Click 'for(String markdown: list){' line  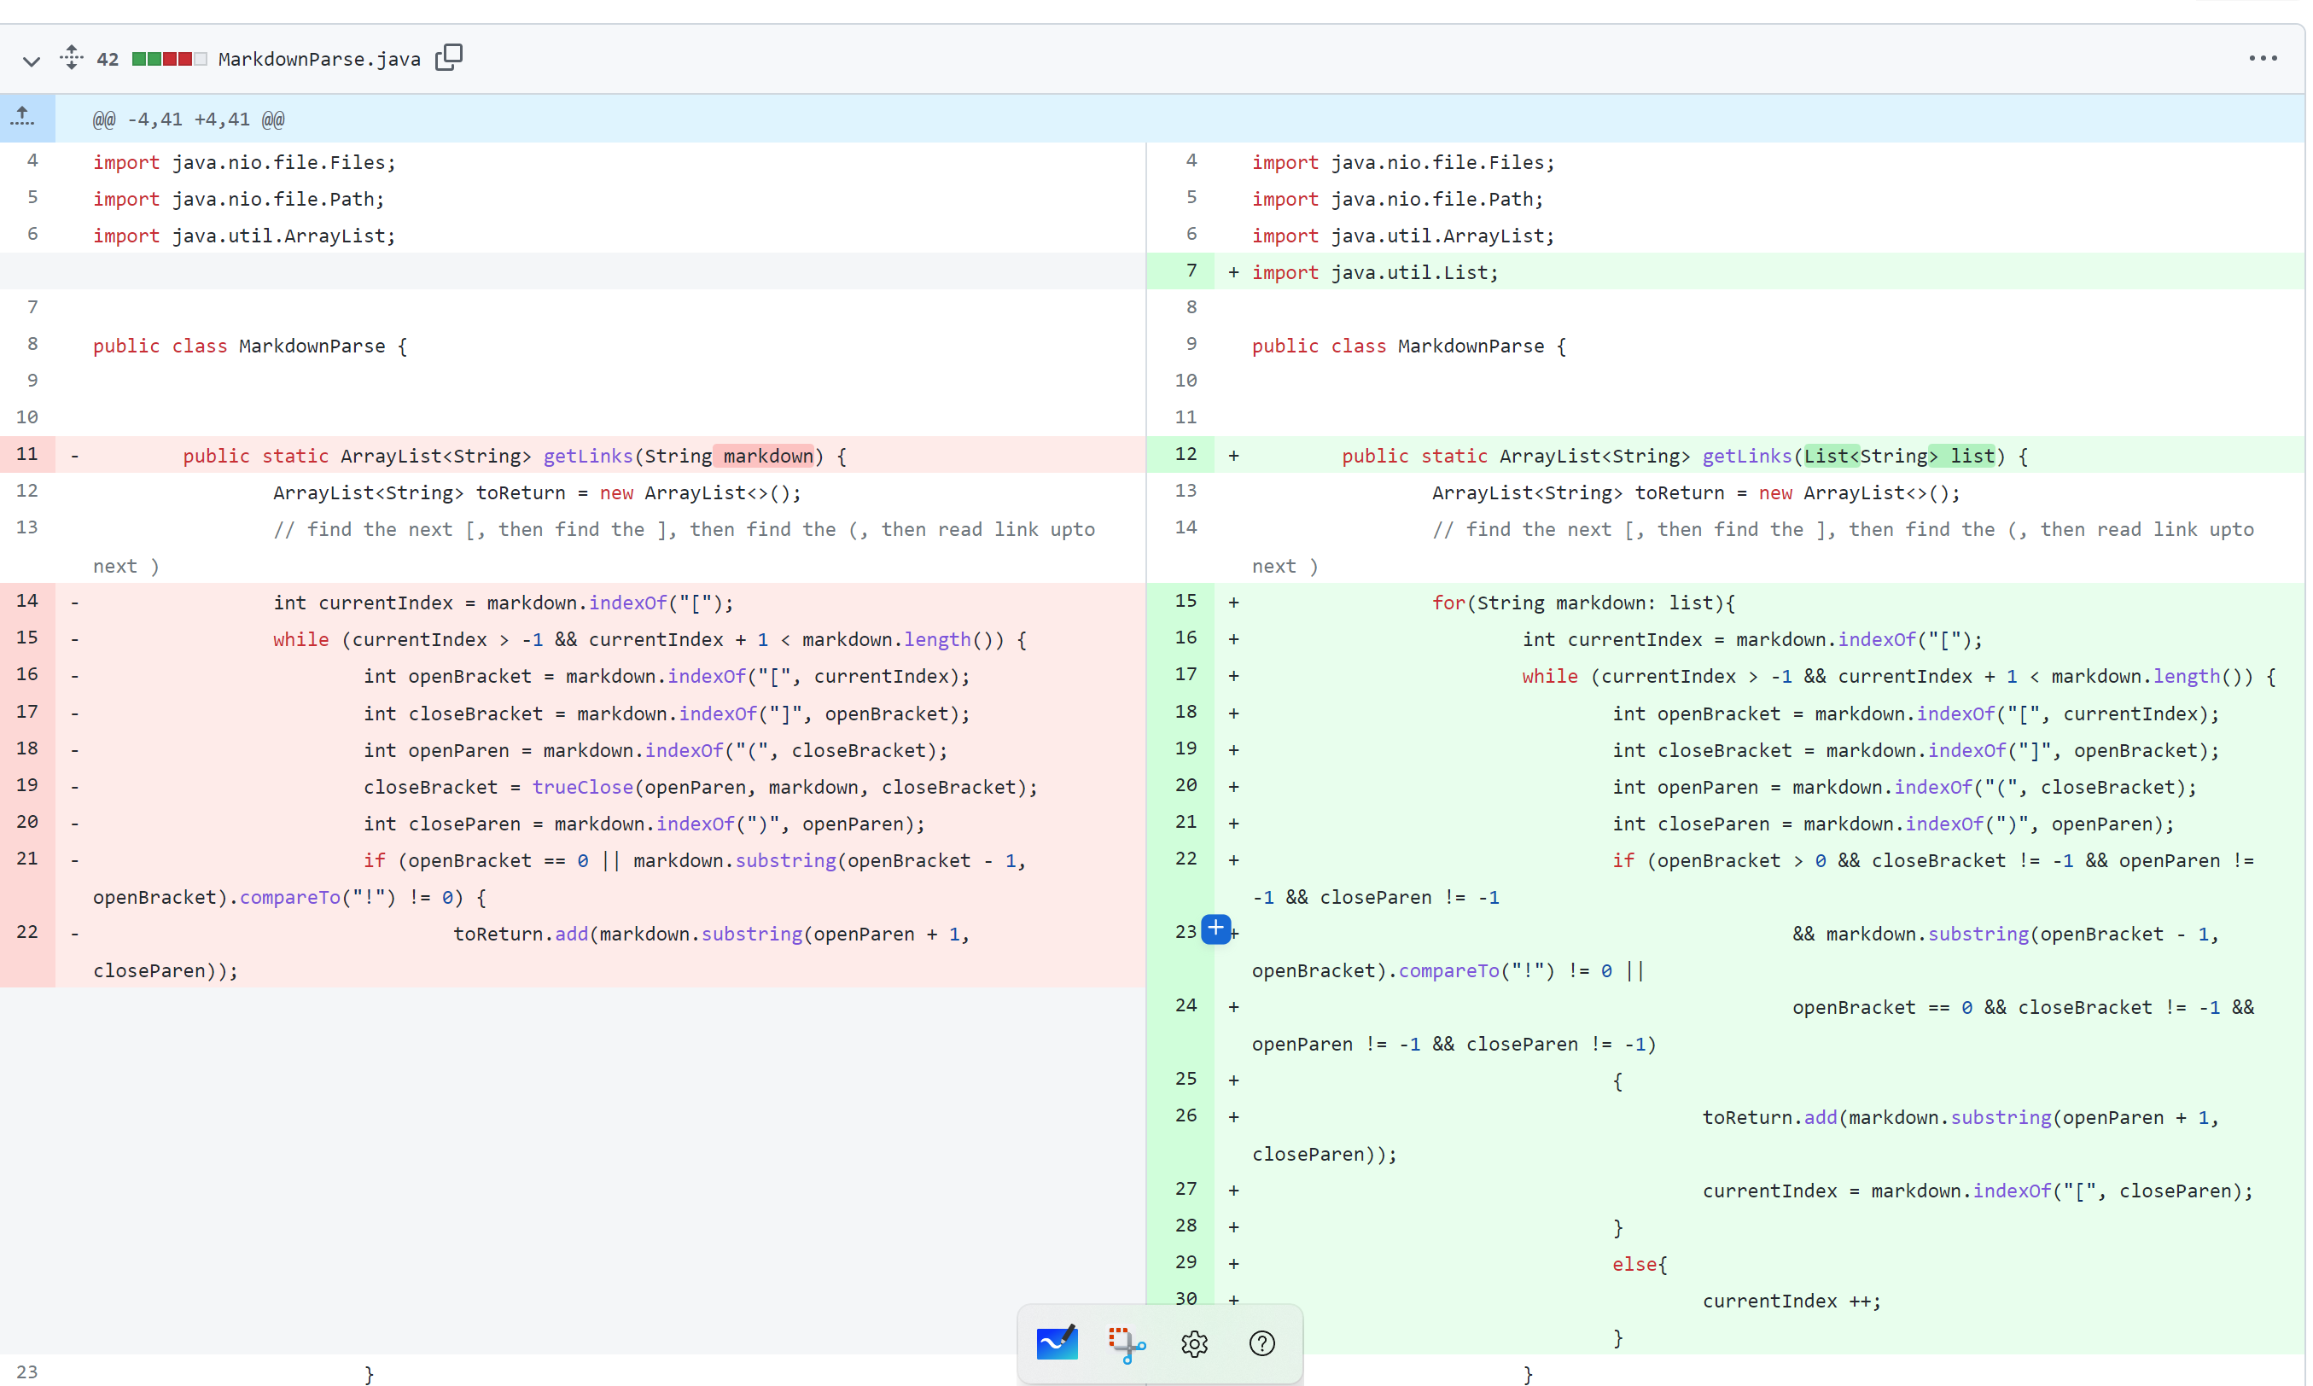click(1582, 603)
